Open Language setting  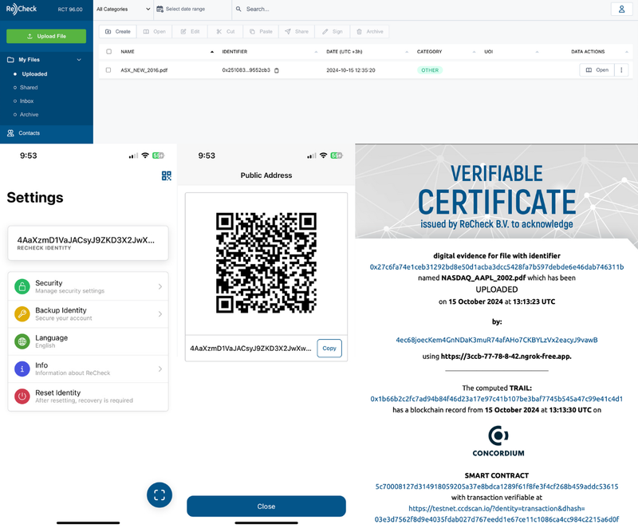coord(88,341)
